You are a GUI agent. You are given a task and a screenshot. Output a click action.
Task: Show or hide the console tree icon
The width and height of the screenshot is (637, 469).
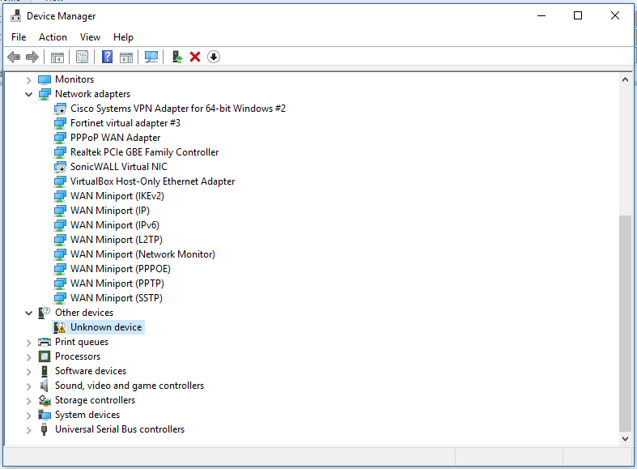tap(57, 58)
